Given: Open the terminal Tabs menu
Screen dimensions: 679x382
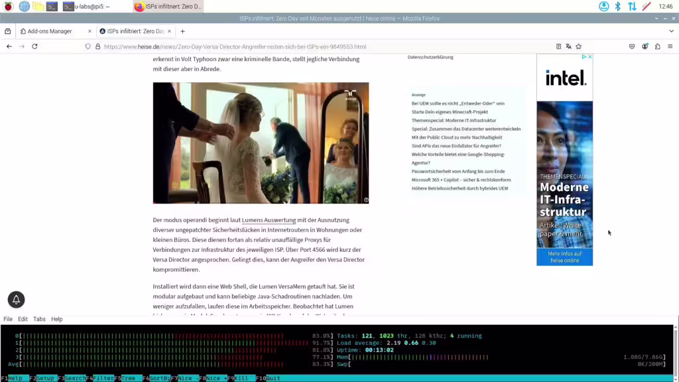Looking at the screenshot, I should click(39, 319).
